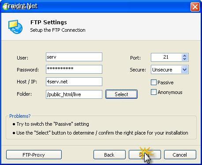Close the dialog with the red X

pos(195,7)
